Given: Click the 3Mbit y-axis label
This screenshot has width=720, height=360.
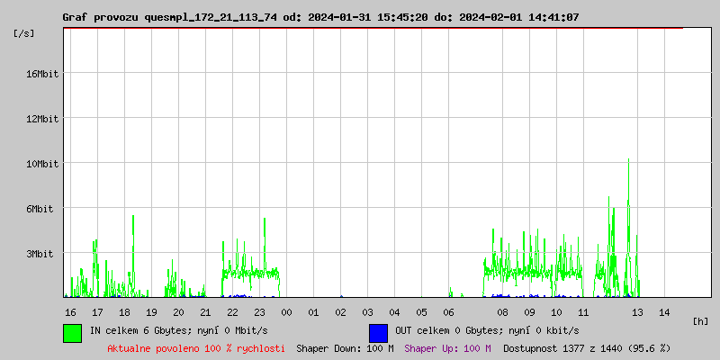Looking at the screenshot, I should tap(40, 254).
